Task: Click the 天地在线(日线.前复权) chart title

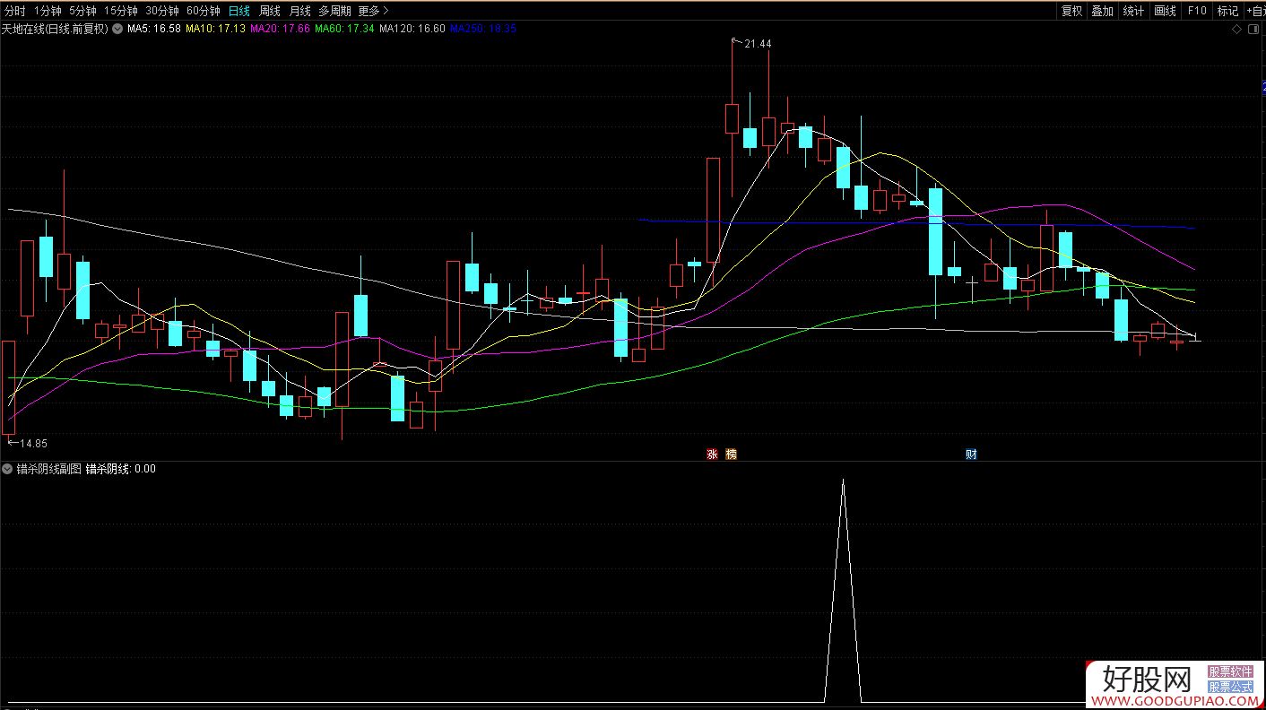Action: pos(55,29)
